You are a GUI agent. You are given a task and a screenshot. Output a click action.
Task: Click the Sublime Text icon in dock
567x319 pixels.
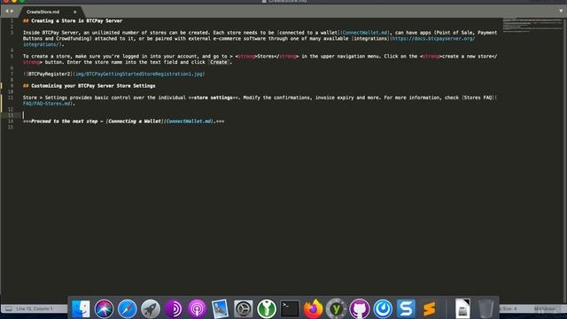(x=429, y=309)
